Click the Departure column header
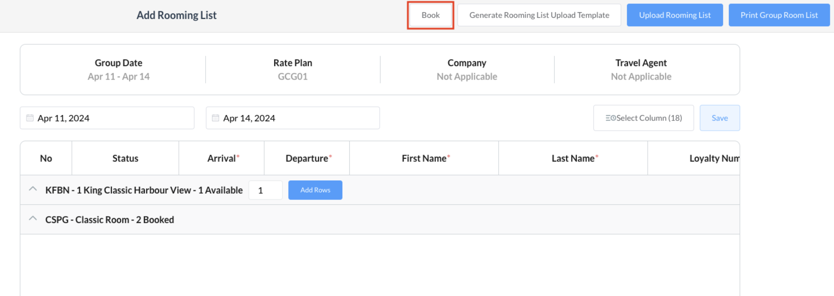Screen dimensions: 834x296 click(307, 158)
